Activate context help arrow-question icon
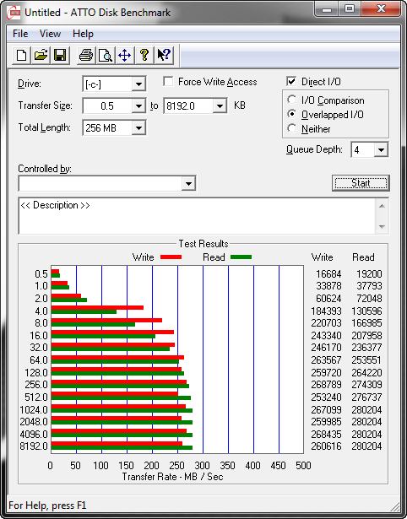This screenshot has width=407, height=519. coord(164,55)
